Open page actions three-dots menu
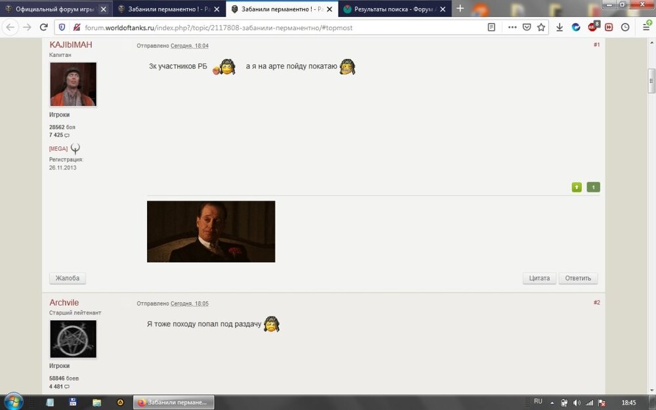 (x=512, y=27)
